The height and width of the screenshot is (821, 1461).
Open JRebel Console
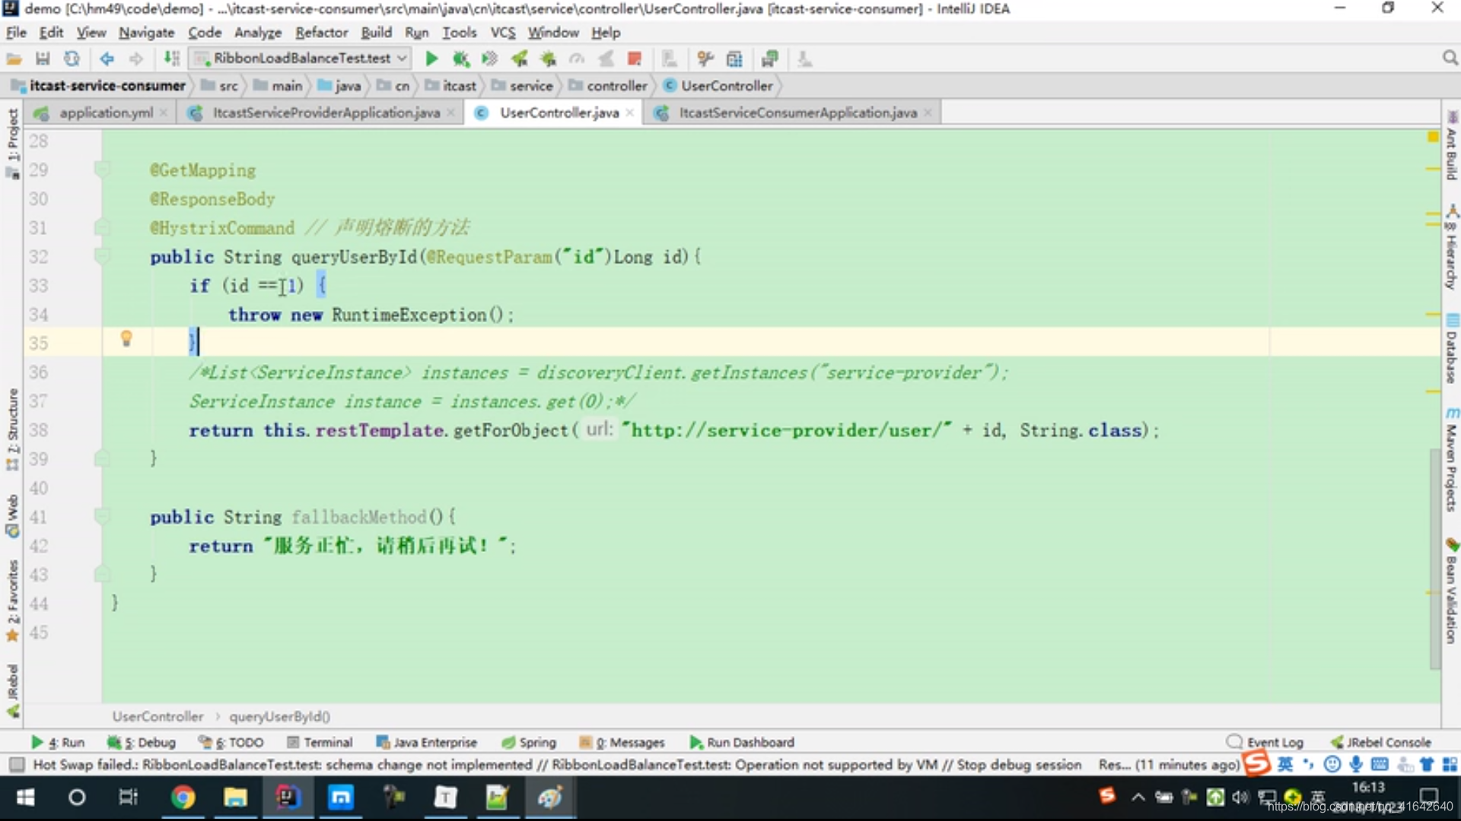click(x=1381, y=742)
